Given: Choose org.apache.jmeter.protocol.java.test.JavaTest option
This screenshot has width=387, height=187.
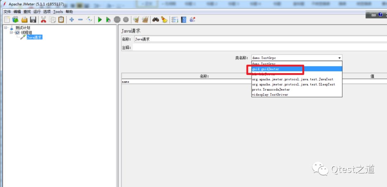Looking at the screenshot, I should pyautogui.click(x=297, y=79).
